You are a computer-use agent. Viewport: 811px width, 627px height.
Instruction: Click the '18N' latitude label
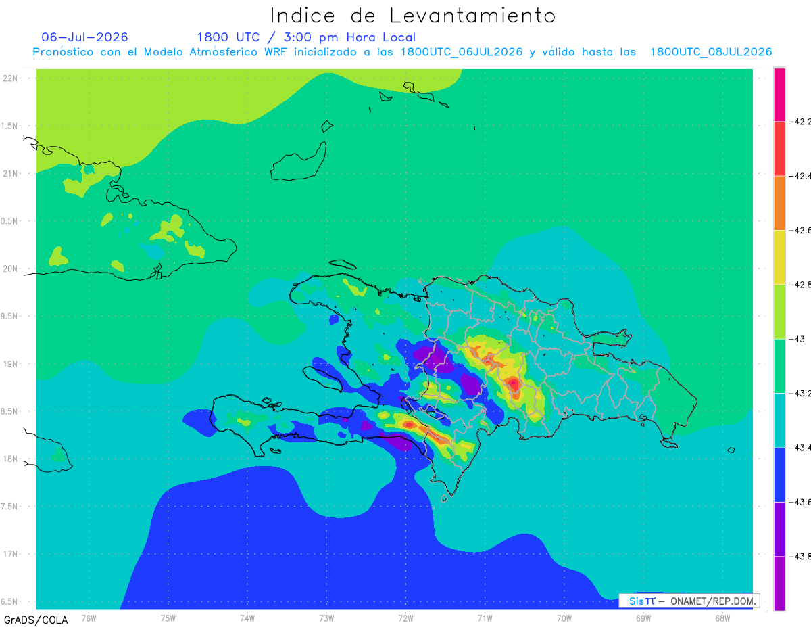coord(11,459)
